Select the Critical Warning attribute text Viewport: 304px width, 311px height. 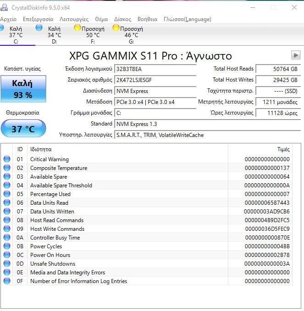pyautogui.click(x=50, y=159)
